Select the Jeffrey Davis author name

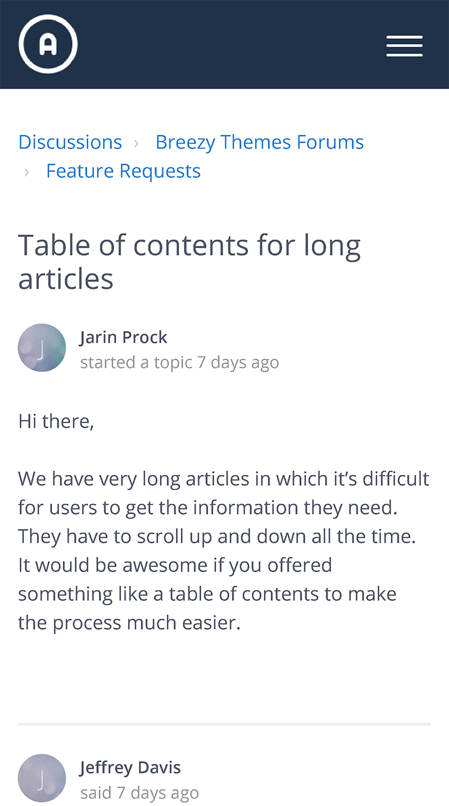coord(130,768)
